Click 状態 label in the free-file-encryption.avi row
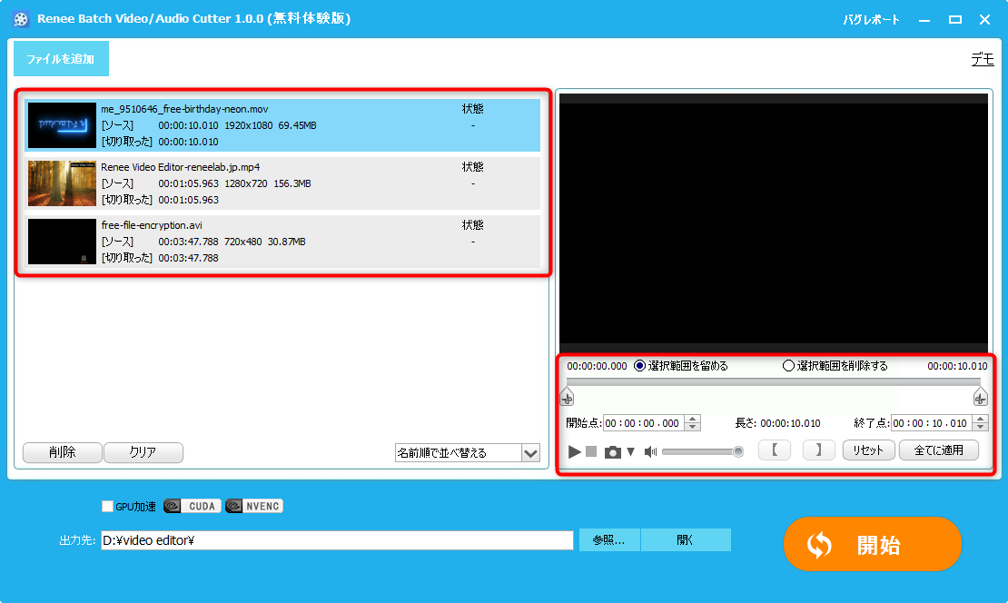The height and width of the screenshot is (603, 1008). [x=472, y=225]
